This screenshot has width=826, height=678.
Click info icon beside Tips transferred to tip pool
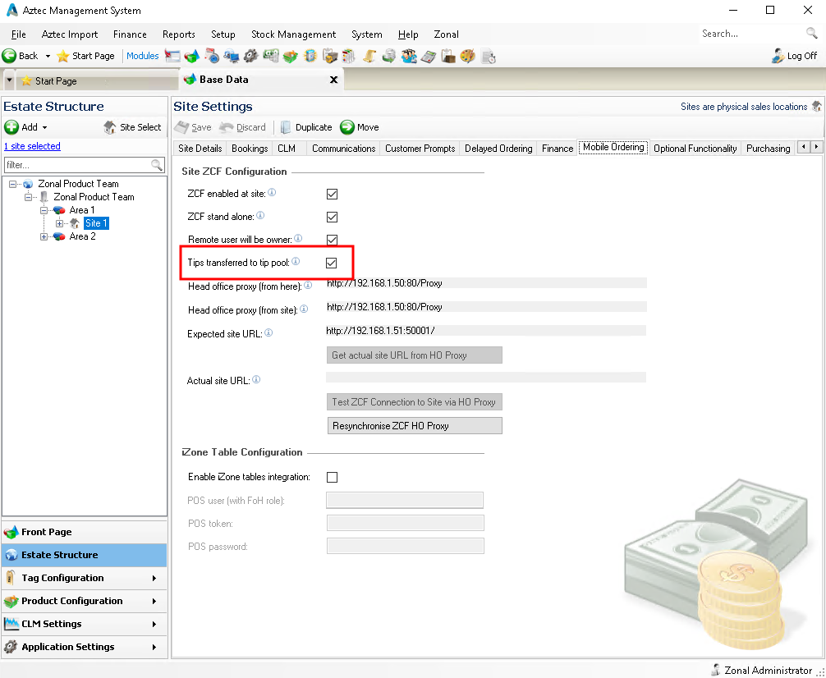(x=296, y=261)
